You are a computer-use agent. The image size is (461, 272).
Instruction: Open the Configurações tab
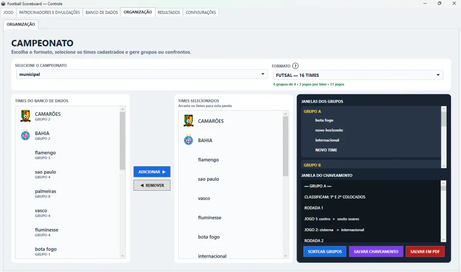(201, 12)
